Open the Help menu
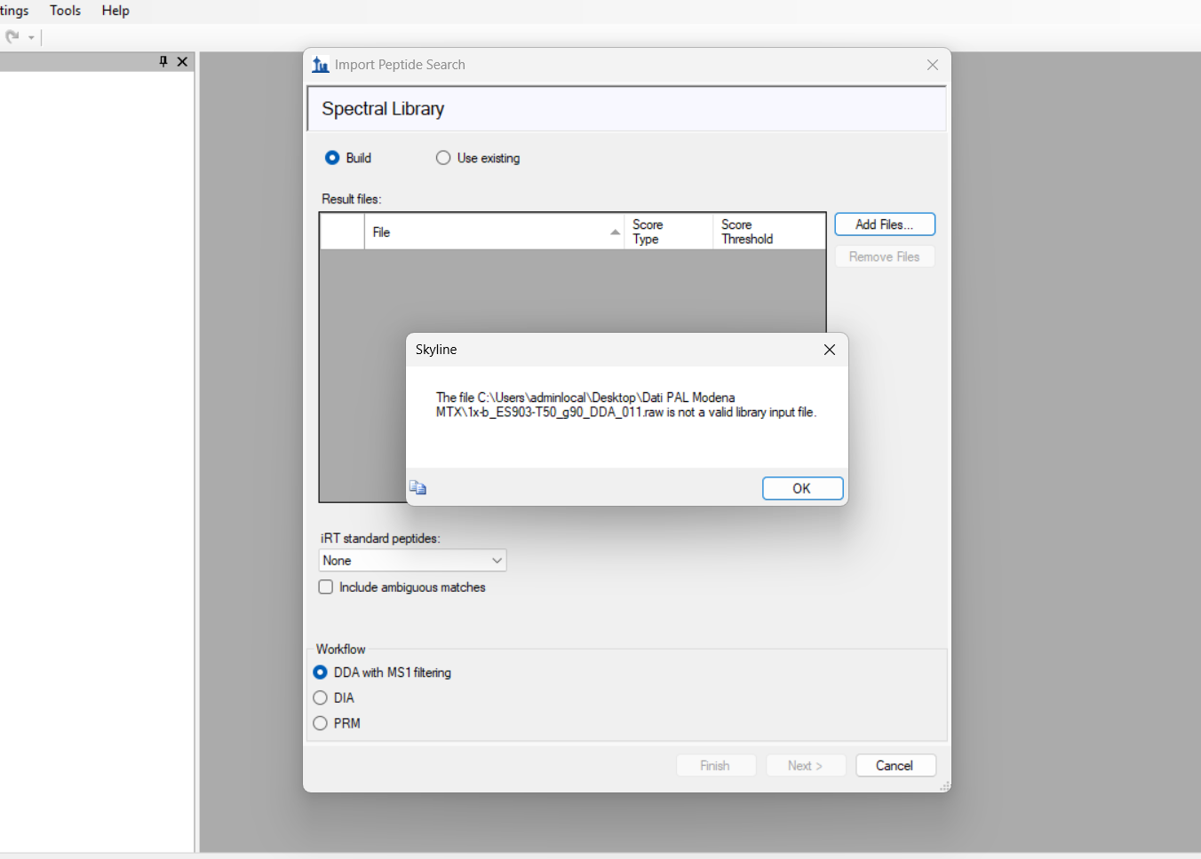Screen dimensions: 1201x859 (115, 11)
